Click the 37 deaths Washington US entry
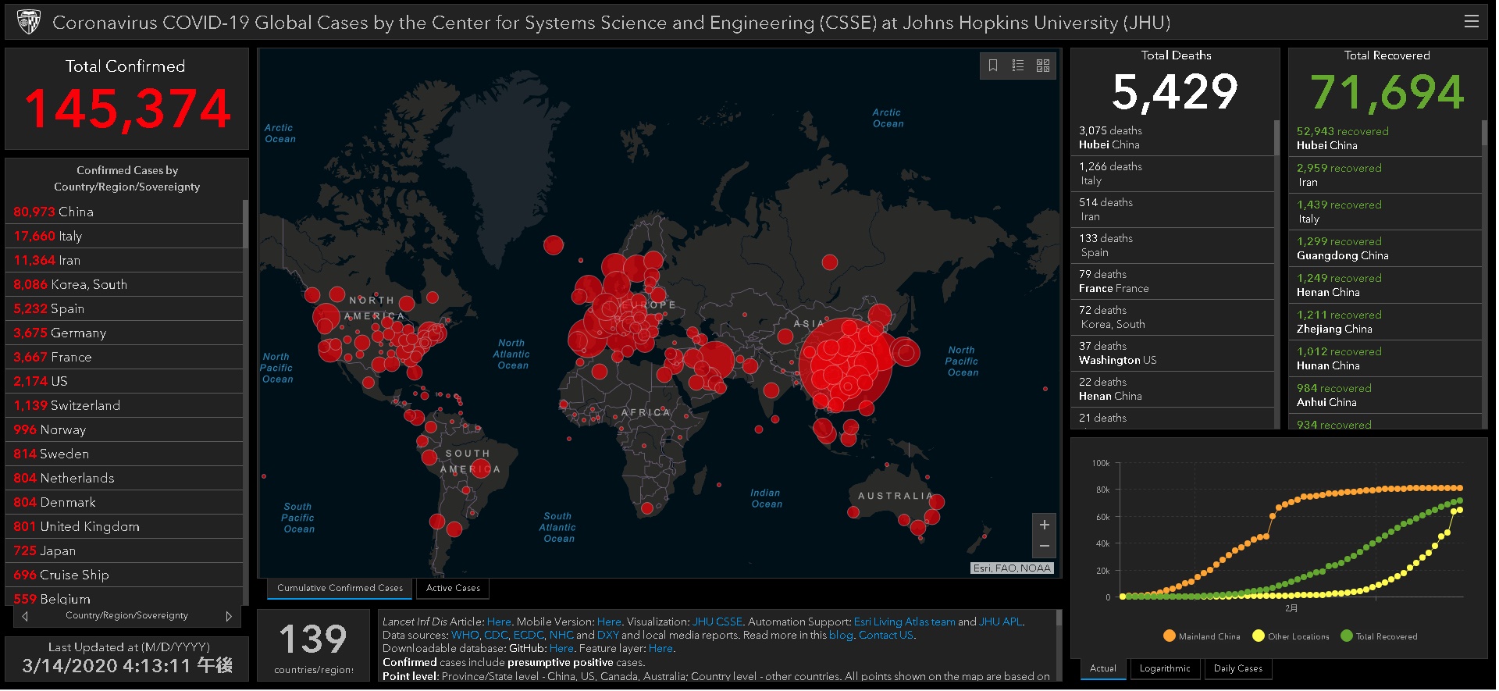 [x=1173, y=353]
